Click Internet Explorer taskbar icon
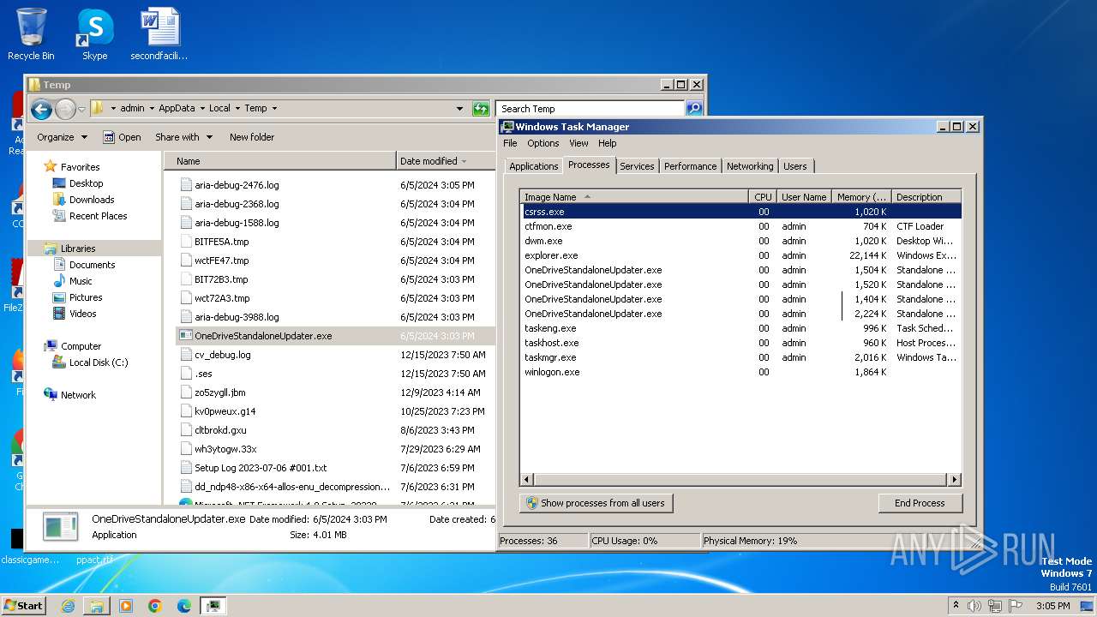Screen dimensions: 1097x617 pos(68,606)
